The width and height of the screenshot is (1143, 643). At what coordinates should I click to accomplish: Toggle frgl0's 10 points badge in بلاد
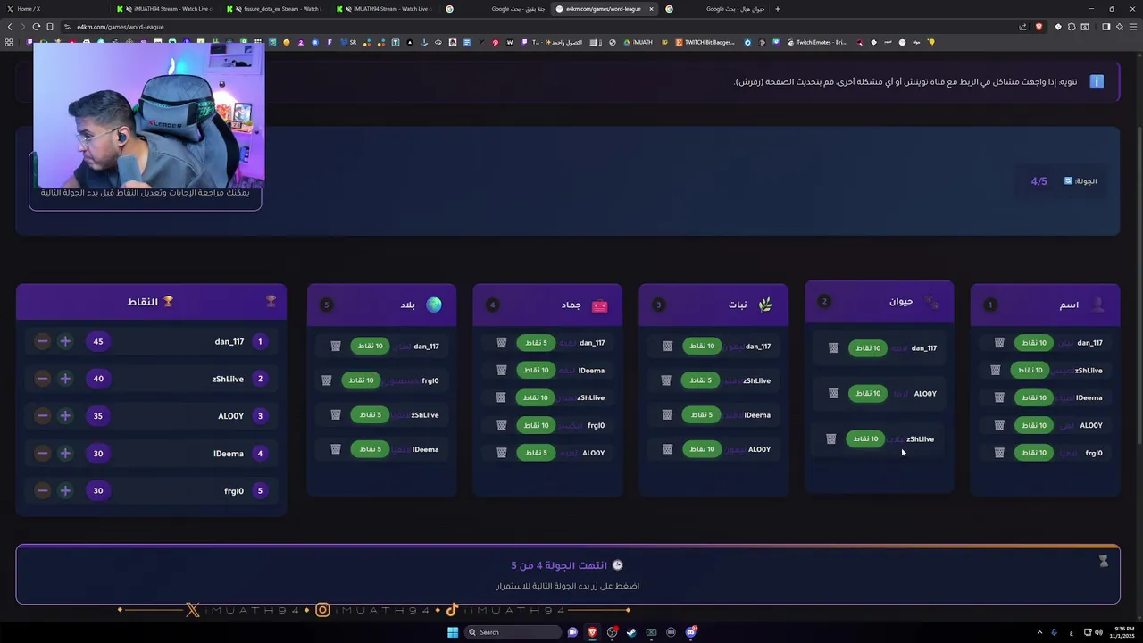[x=361, y=380]
